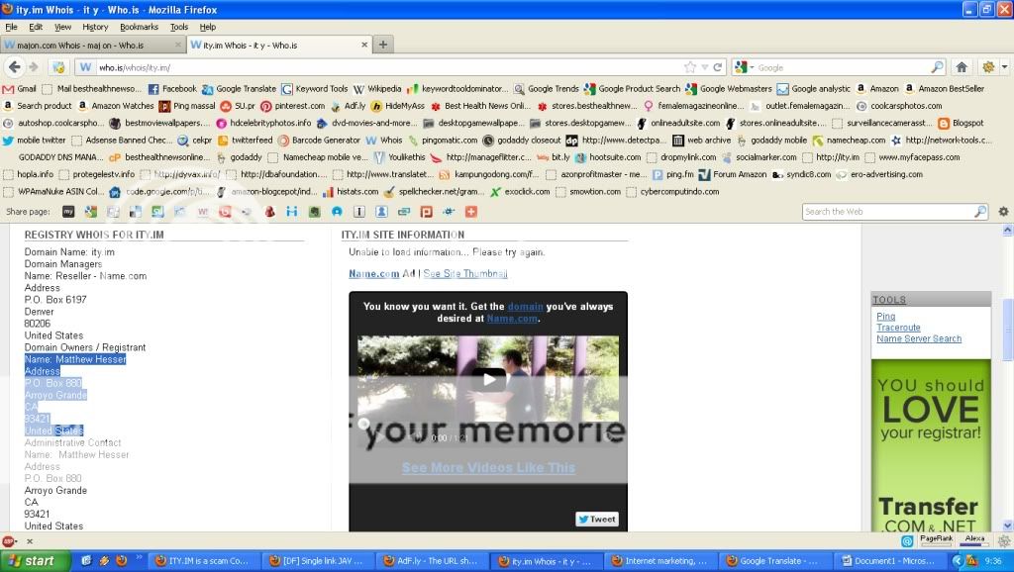
Task: Go back using the back arrow
Action: coord(14,67)
